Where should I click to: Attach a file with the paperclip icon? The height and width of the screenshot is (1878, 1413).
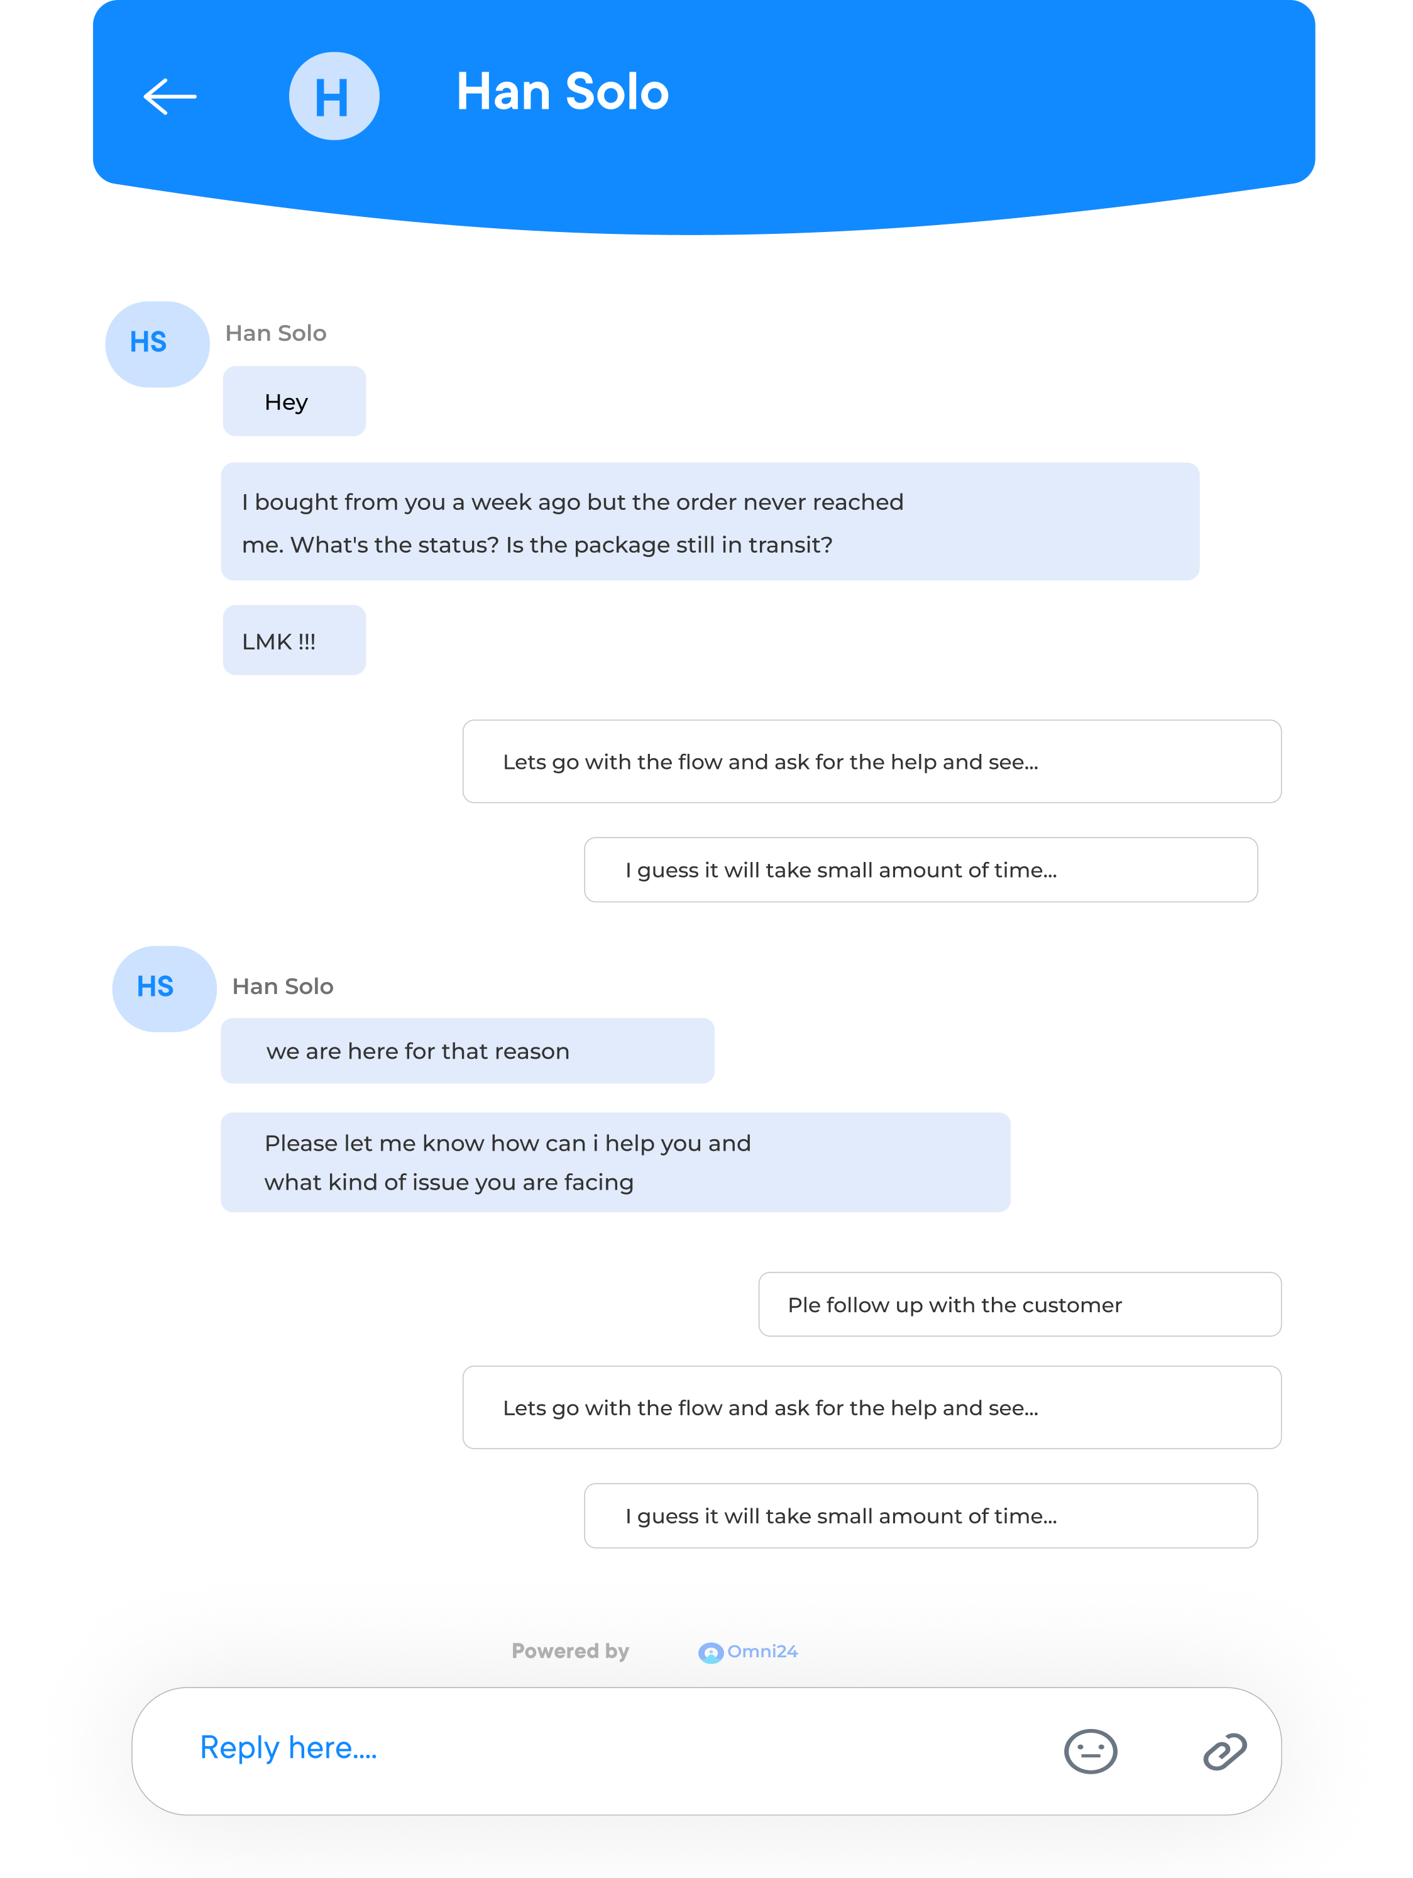[x=1224, y=1750]
